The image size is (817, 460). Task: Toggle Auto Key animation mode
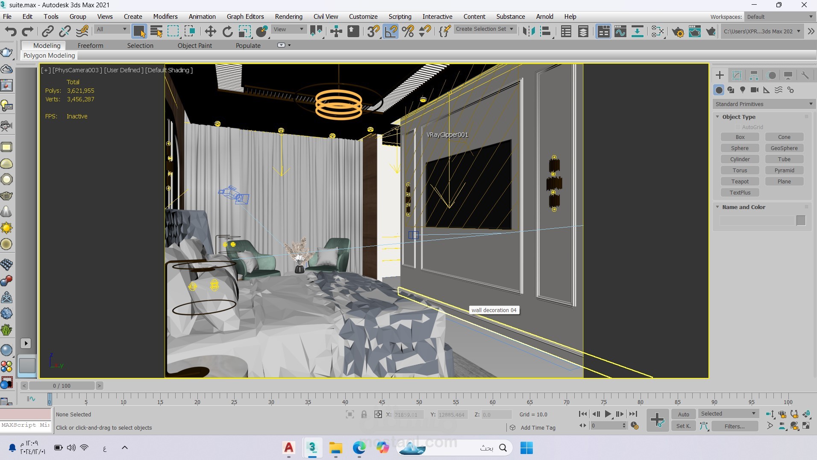pyautogui.click(x=683, y=414)
